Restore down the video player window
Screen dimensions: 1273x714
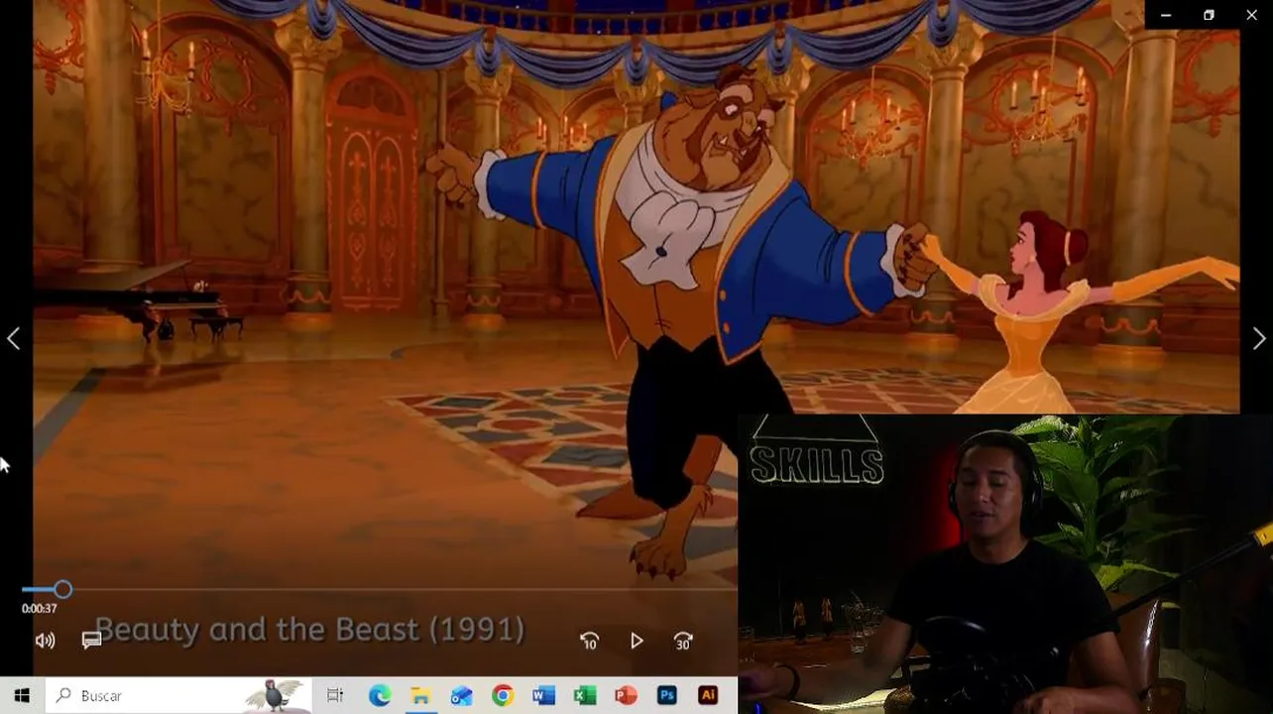click(1209, 15)
